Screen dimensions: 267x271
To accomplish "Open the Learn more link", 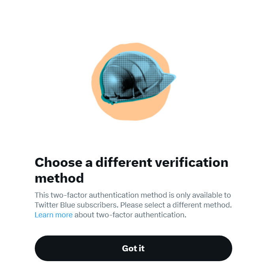I will [54, 215].
